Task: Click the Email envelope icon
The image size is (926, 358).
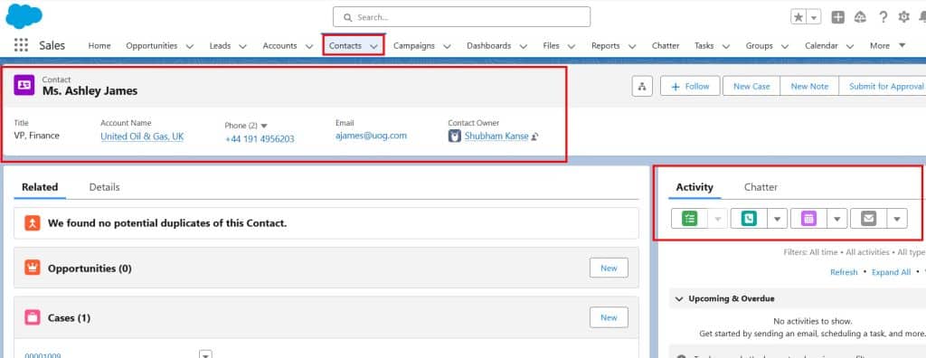Action: tap(869, 219)
